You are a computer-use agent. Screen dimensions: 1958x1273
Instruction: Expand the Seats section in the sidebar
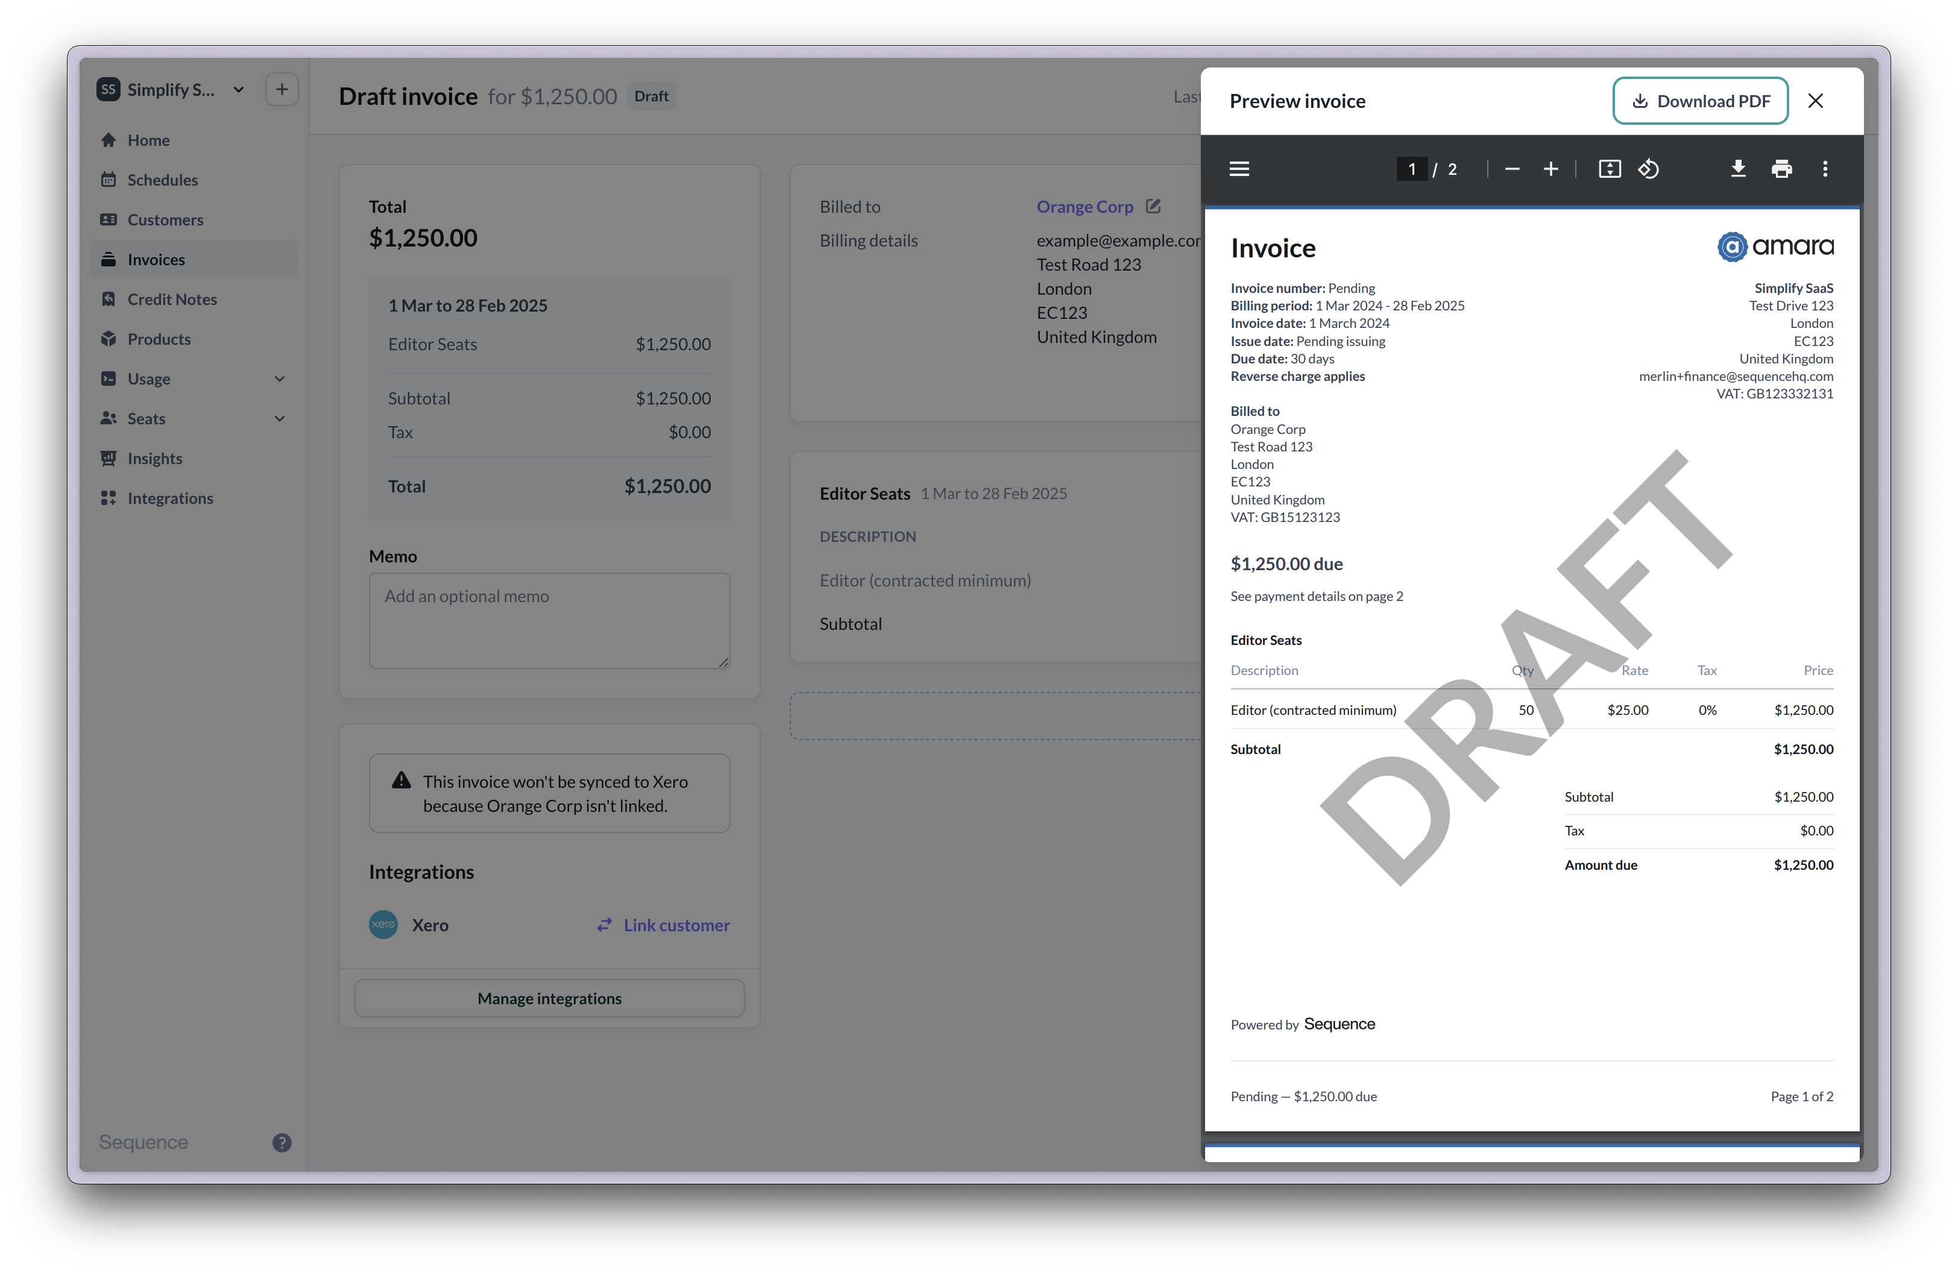coord(280,418)
